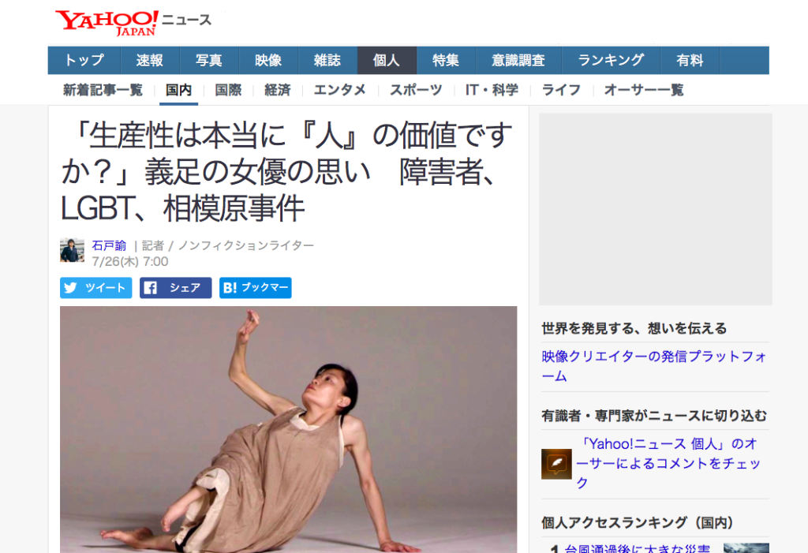Select the 意識調査 tab
This screenshot has width=808, height=553.
[518, 60]
